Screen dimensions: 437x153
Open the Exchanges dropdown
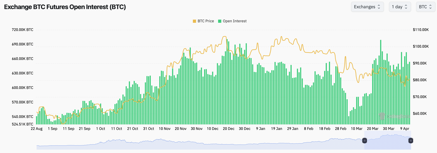(x=367, y=7)
